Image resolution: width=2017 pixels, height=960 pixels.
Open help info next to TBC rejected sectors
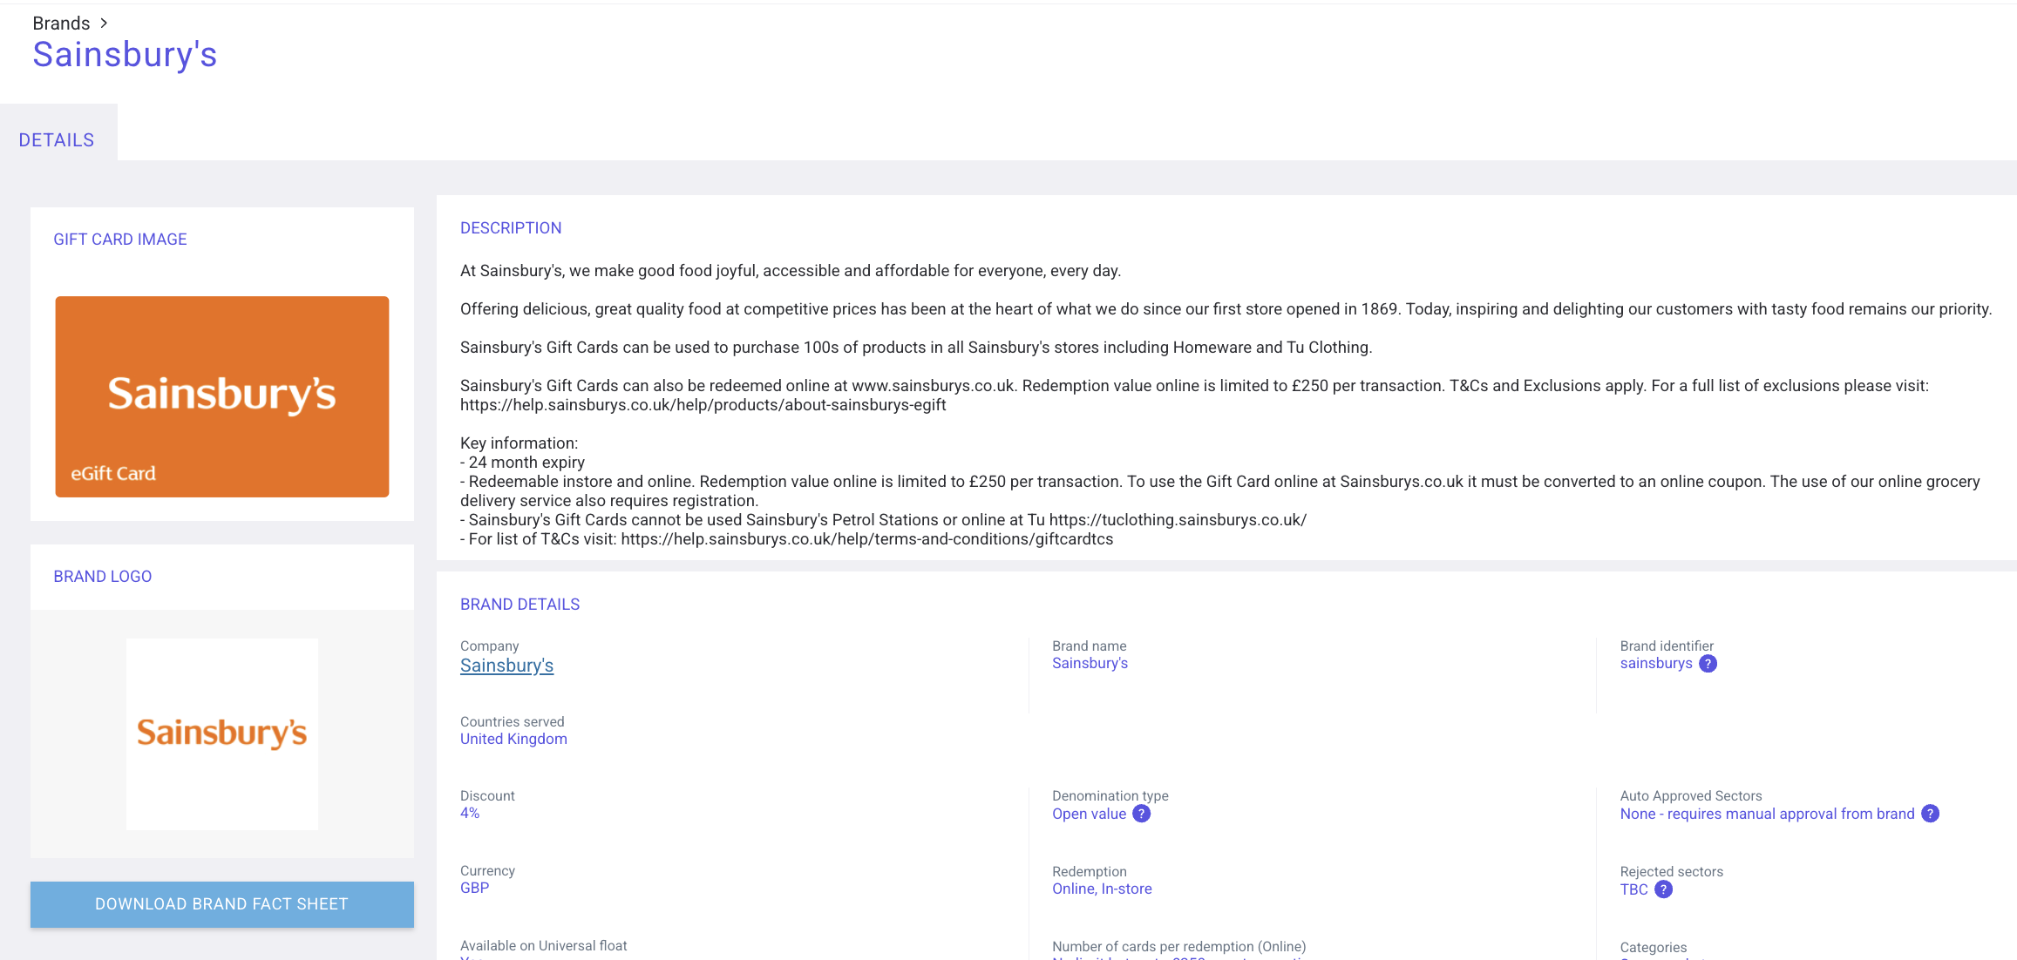point(1663,889)
